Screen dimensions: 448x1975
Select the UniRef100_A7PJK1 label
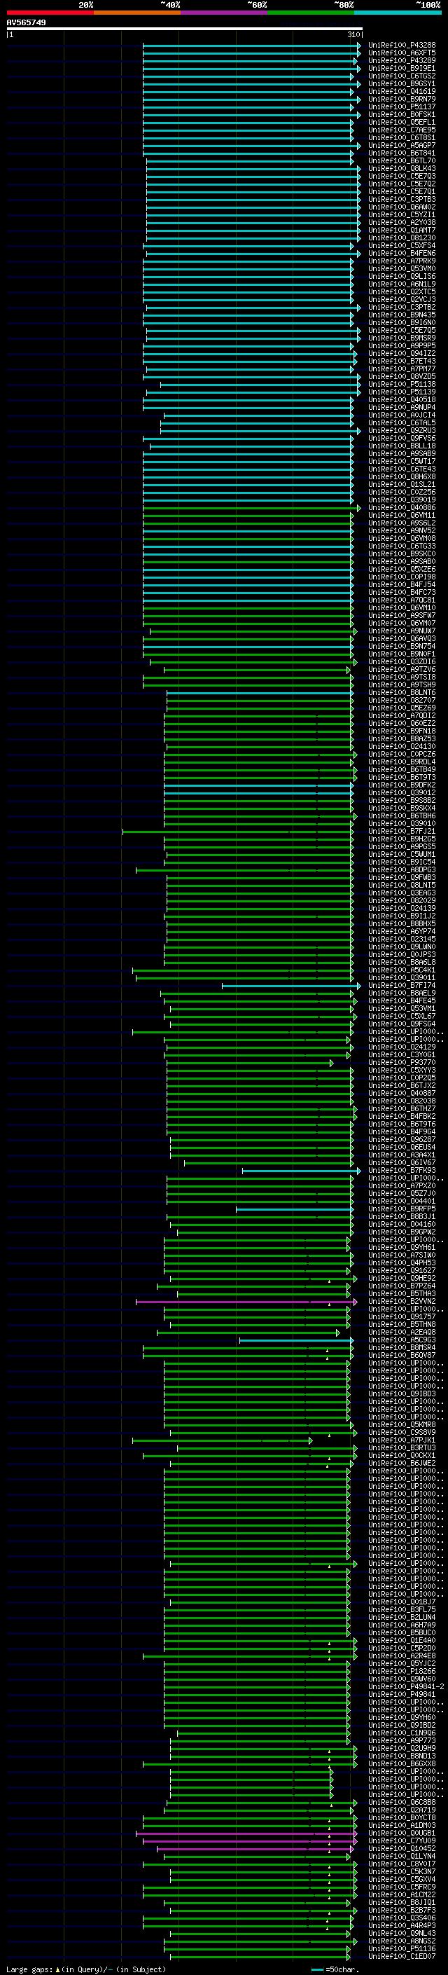(402, 1440)
